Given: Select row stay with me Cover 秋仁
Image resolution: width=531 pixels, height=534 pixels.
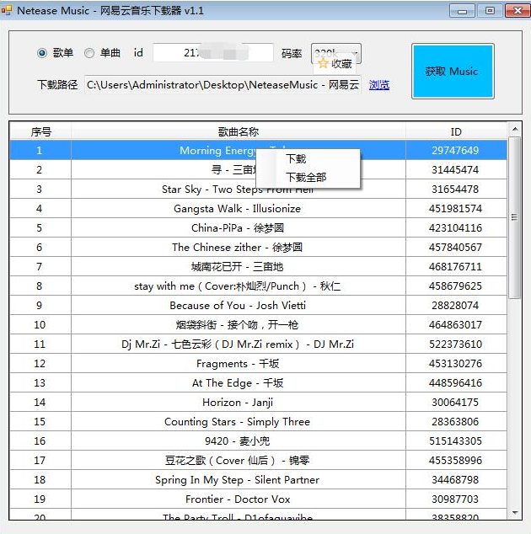Looking at the screenshot, I should coord(258,286).
